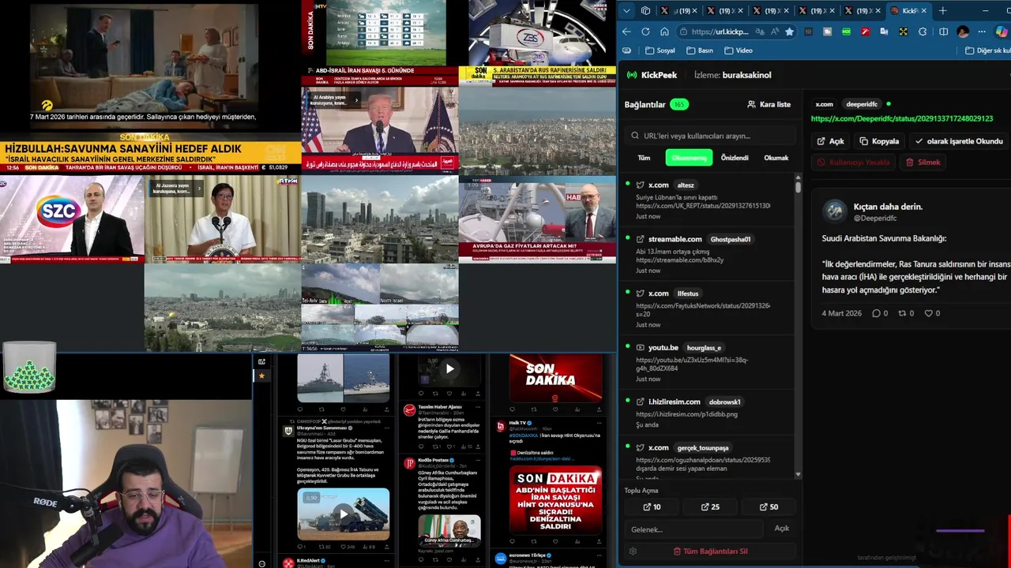
Task: Open the Deeperidfc status URL link
Action: tap(901, 118)
